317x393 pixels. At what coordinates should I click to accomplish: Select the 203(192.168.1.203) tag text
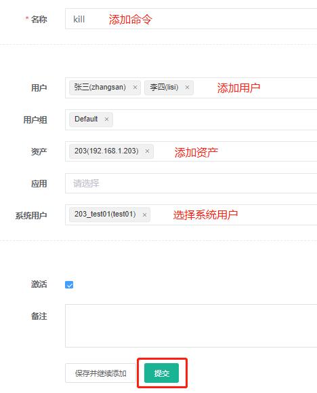[x=106, y=151]
